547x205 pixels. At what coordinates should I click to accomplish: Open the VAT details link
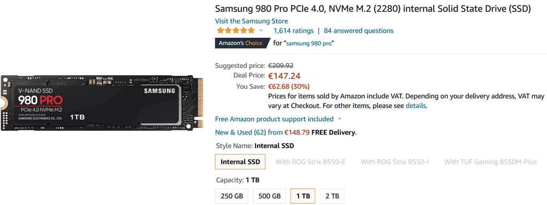pyautogui.click(x=416, y=105)
